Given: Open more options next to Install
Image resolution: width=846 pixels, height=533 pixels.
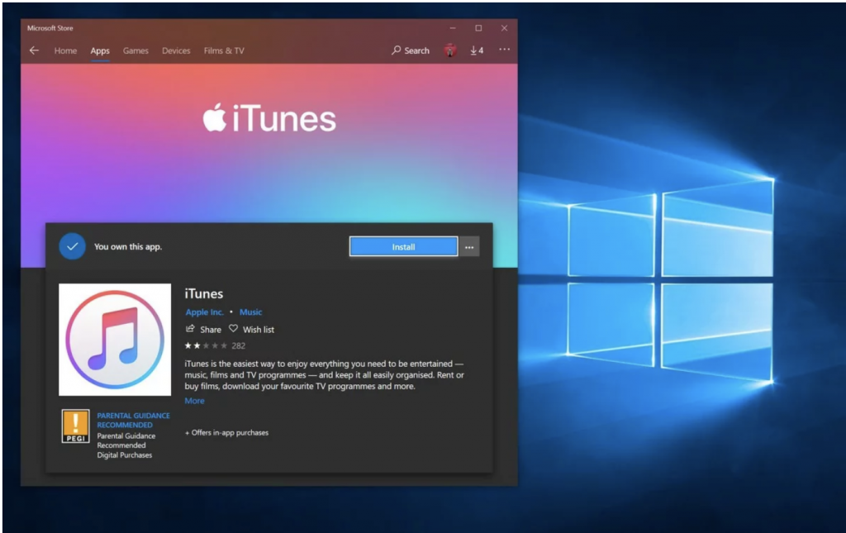Looking at the screenshot, I should pyautogui.click(x=469, y=247).
